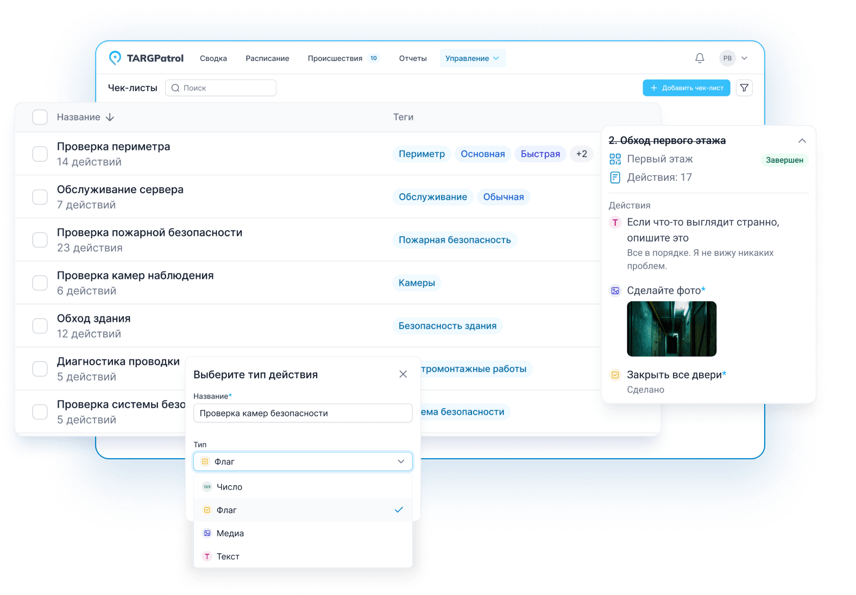Click the Обычная tag

click(x=503, y=197)
